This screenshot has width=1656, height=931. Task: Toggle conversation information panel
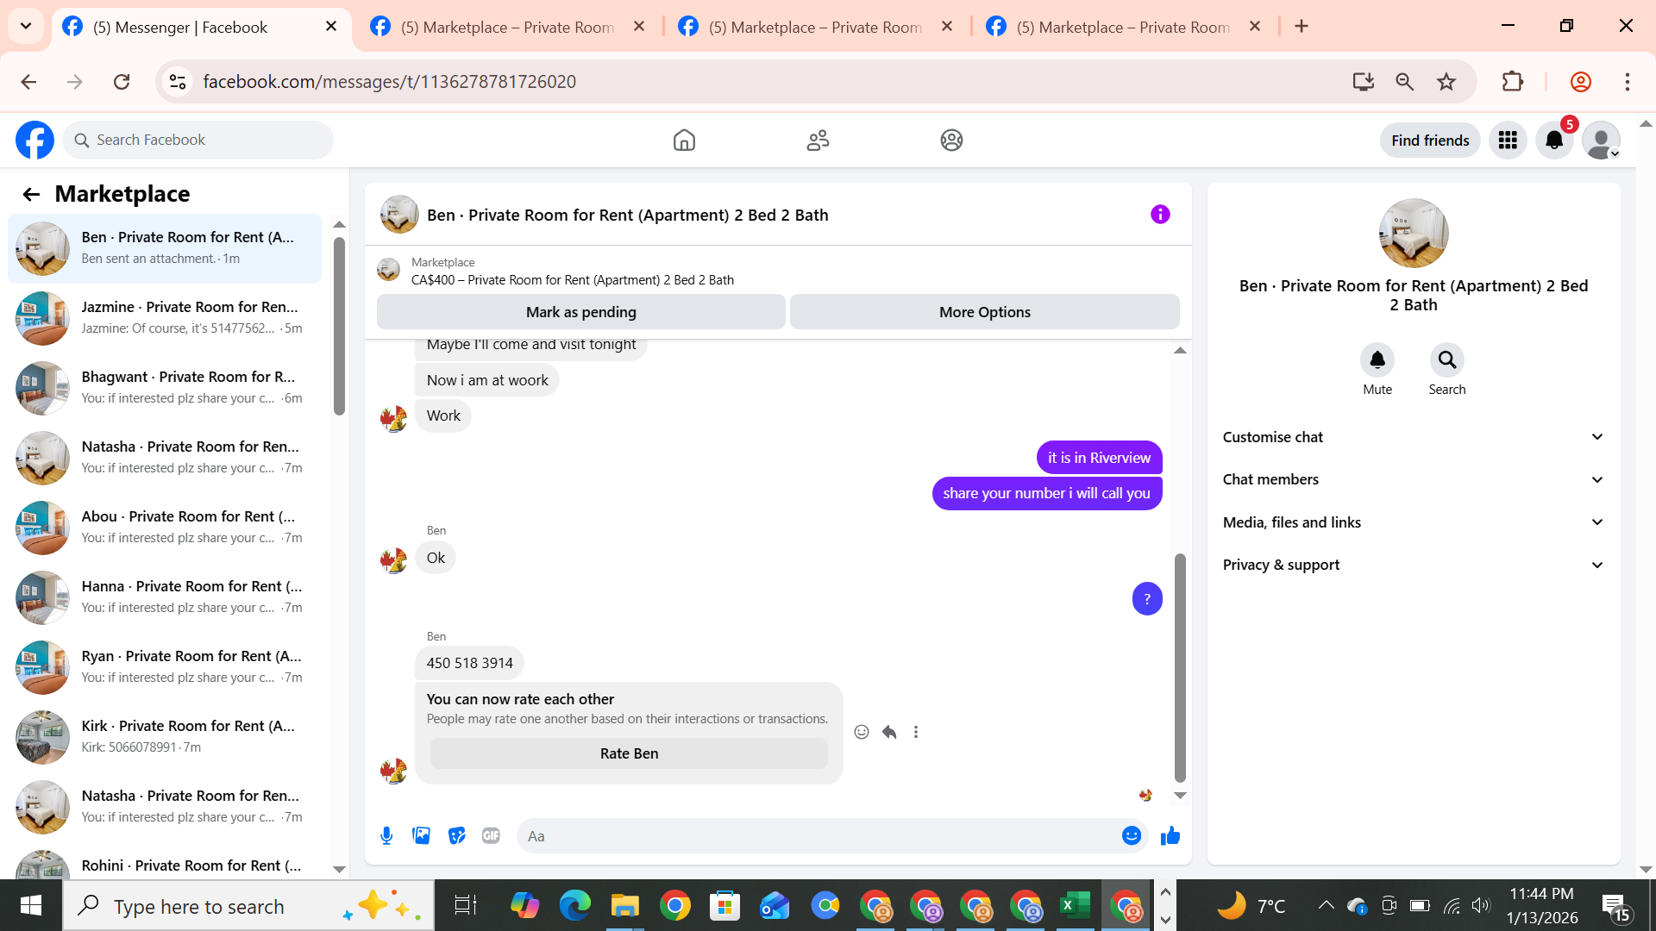1160,214
